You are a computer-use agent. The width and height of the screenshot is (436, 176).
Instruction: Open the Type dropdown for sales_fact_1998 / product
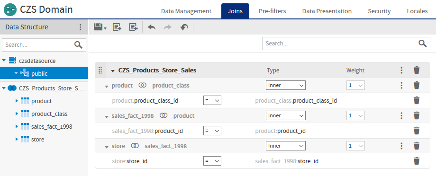pyautogui.click(x=286, y=115)
